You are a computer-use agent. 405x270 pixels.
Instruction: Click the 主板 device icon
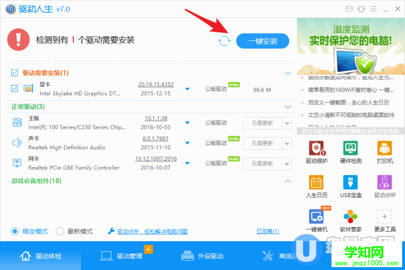(x=17, y=123)
